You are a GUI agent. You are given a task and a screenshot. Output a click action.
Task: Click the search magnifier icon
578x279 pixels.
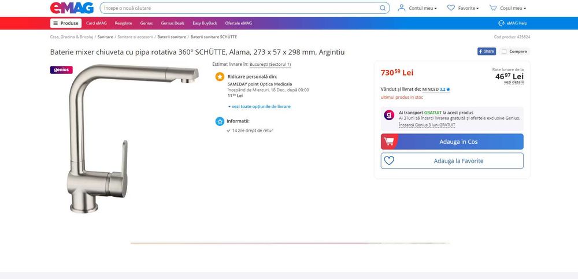click(383, 8)
